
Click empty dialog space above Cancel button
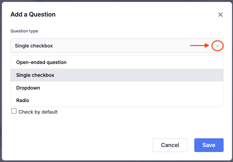click(170, 126)
